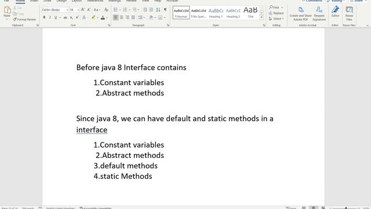Toggle bold formatting
The width and height of the screenshot is (371, 209).
pos(44,17)
